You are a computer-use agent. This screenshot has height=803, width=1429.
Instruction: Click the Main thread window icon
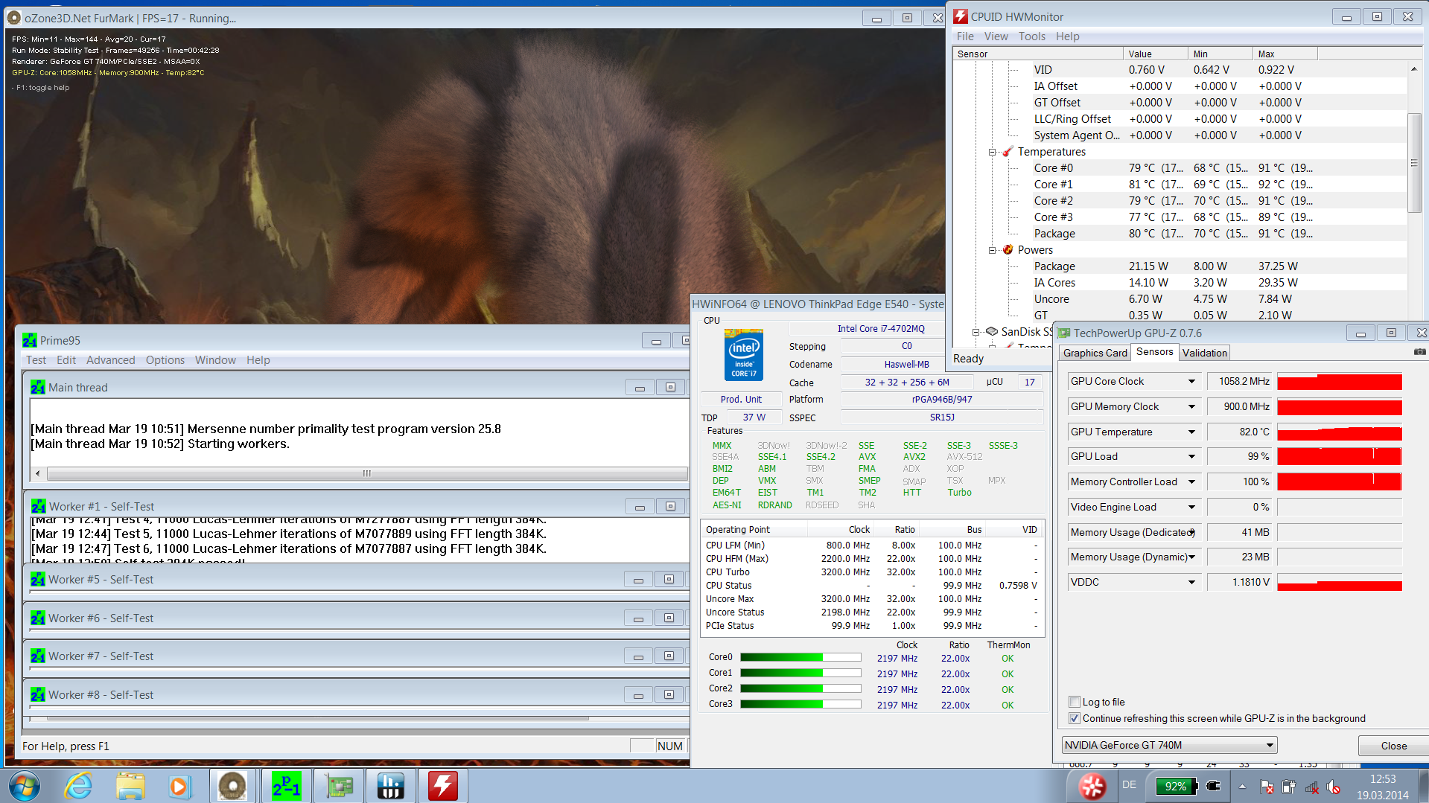click(x=38, y=387)
